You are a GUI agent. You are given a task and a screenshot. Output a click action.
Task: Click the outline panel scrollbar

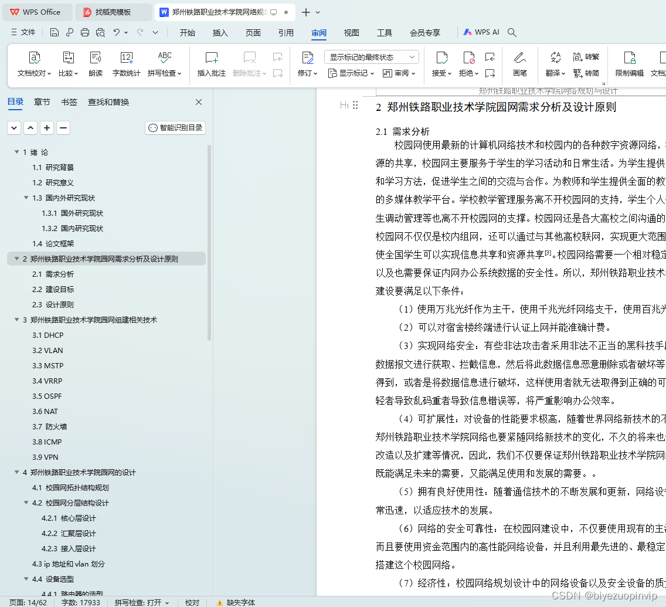tap(209, 243)
